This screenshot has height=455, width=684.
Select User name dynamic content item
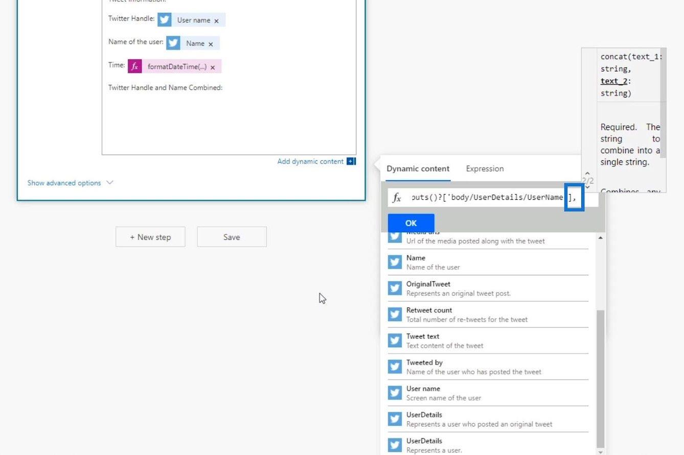(x=488, y=393)
